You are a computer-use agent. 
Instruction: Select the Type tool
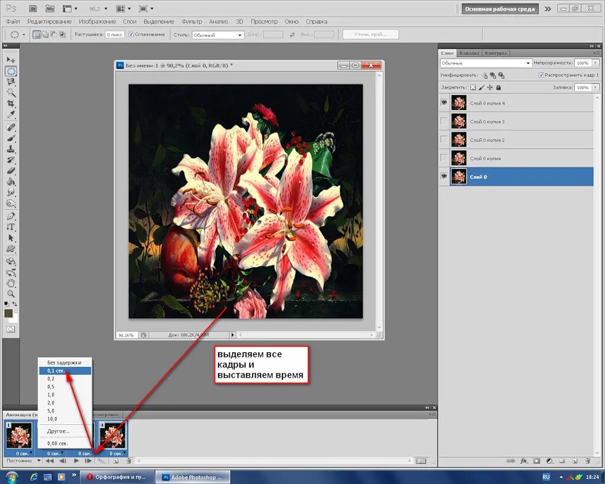click(x=11, y=227)
